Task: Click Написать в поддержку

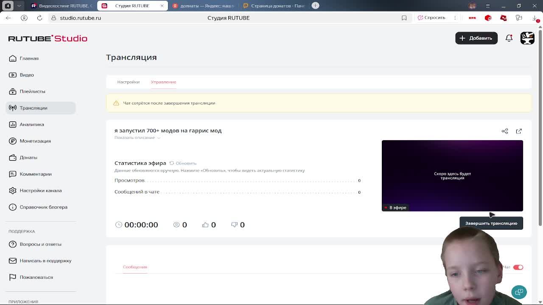Action: tap(41, 261)
